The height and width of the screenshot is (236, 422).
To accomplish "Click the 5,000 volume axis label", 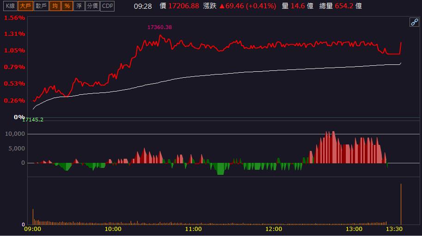I will click(17, 148).
